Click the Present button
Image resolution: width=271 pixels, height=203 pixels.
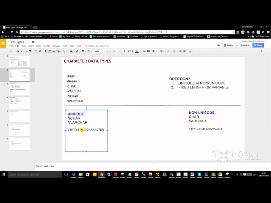point(229,45)
